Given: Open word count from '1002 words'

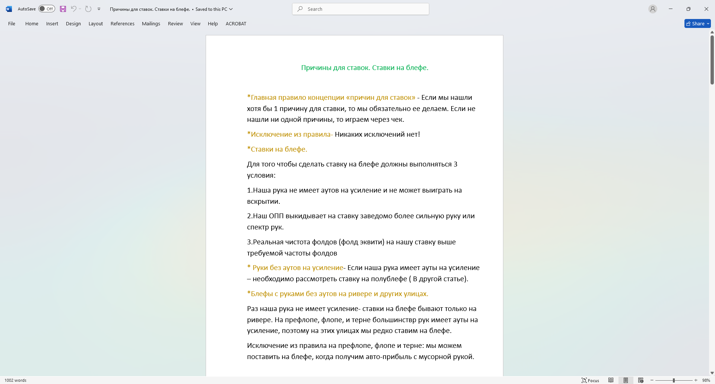Looking at the screenshot, I should click(16, 380).
